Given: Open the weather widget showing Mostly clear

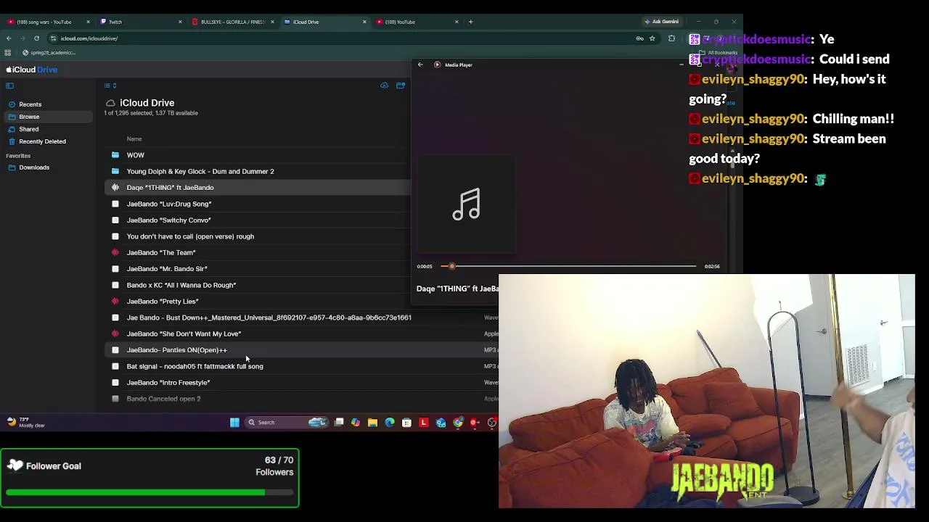Looking at the screenshot, I should click(x=25, y=423).
